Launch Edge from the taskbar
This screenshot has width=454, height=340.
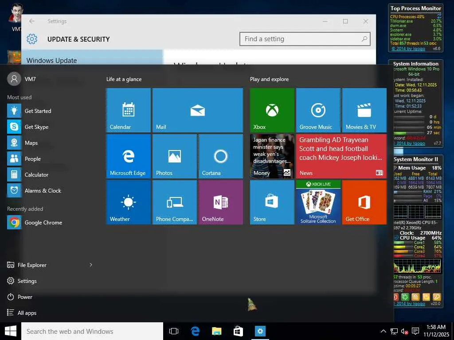pyautogui.click(x=195, y=331)
